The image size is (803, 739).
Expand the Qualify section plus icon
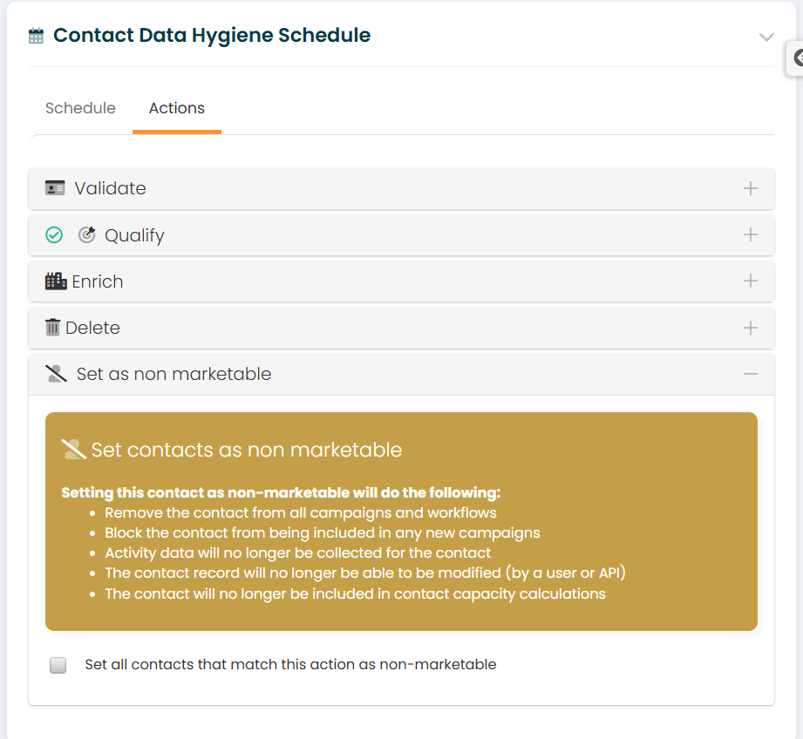point(751,234)
